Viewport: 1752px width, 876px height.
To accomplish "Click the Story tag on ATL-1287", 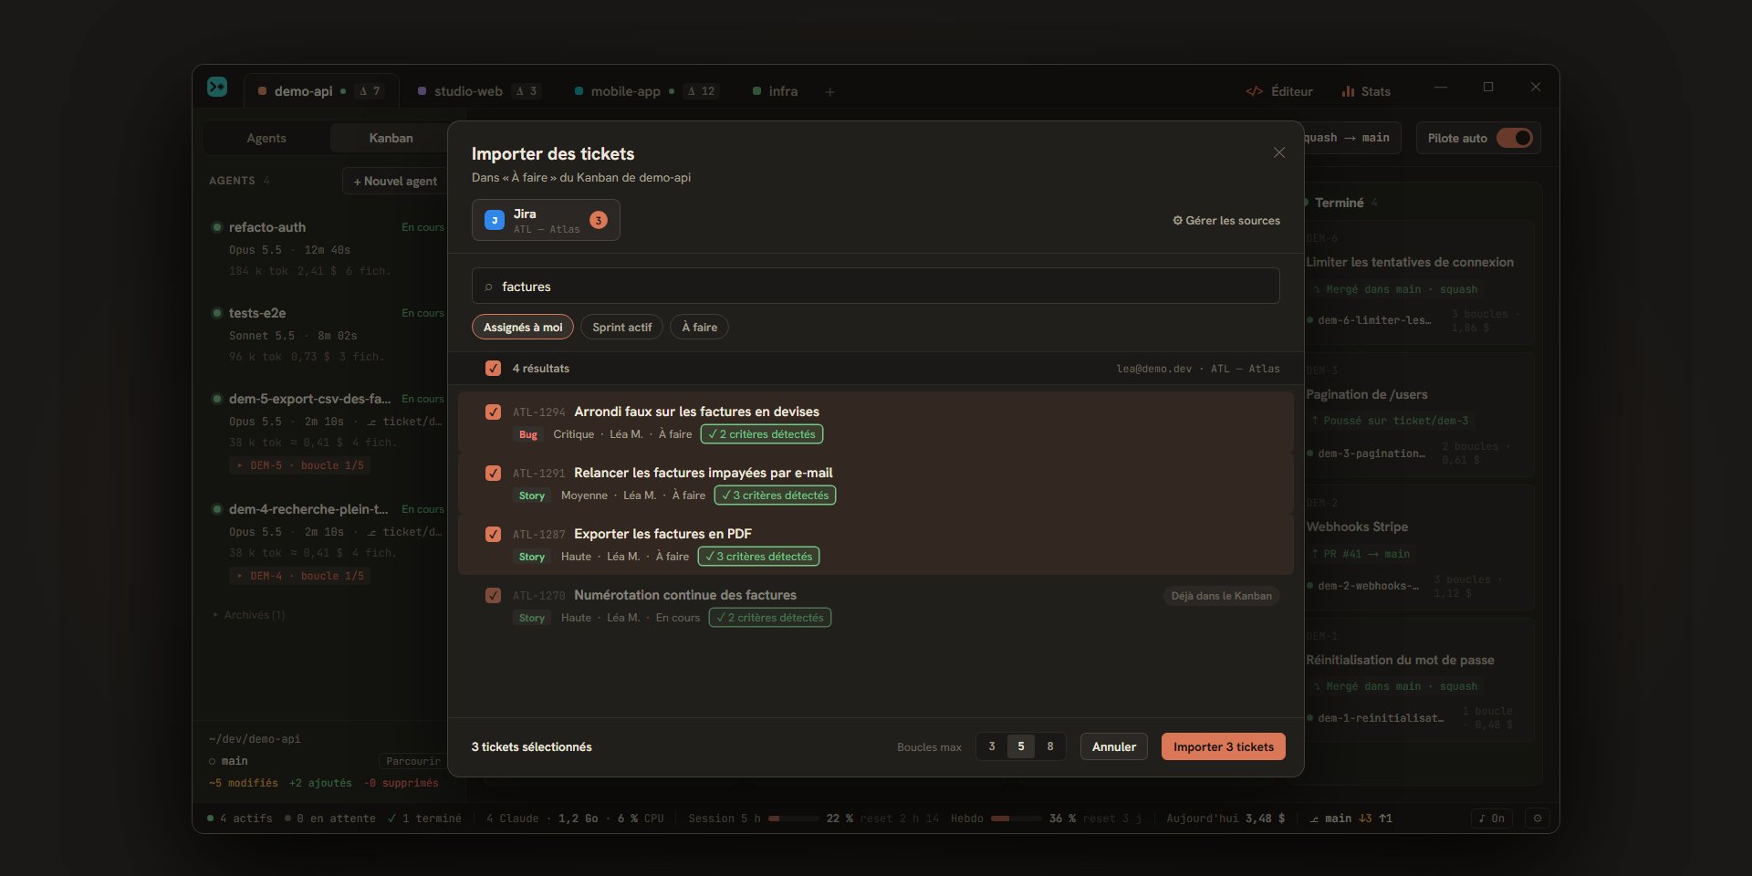I will tap(532, 557).
